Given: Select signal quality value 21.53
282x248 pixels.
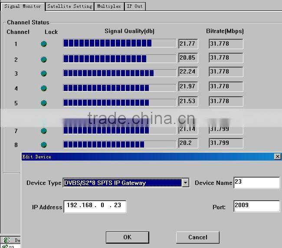Looking at the screenshot, I should pos(188,101).
